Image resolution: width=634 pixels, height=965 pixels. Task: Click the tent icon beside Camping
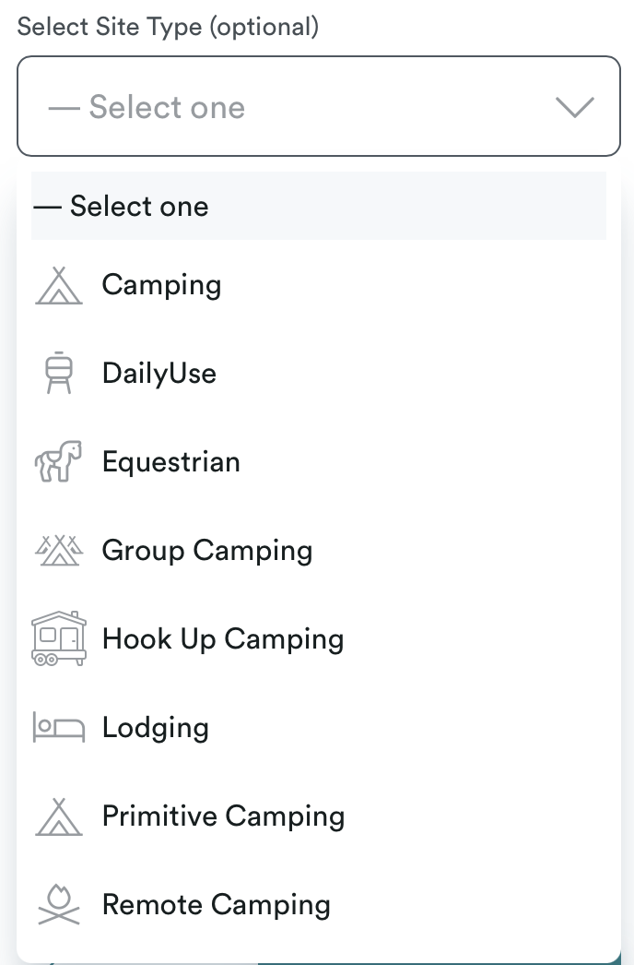pyautogui.click(x=58, y=286)
